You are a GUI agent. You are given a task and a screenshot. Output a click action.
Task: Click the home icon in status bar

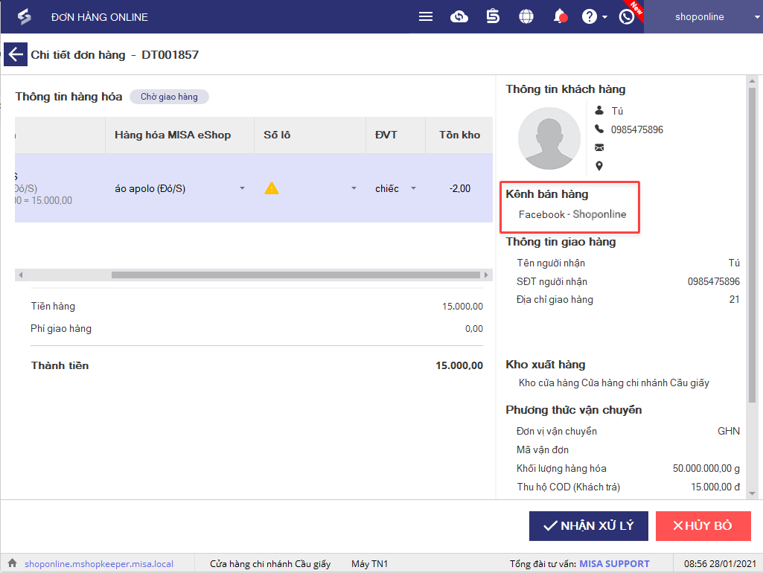coord(12,563)
